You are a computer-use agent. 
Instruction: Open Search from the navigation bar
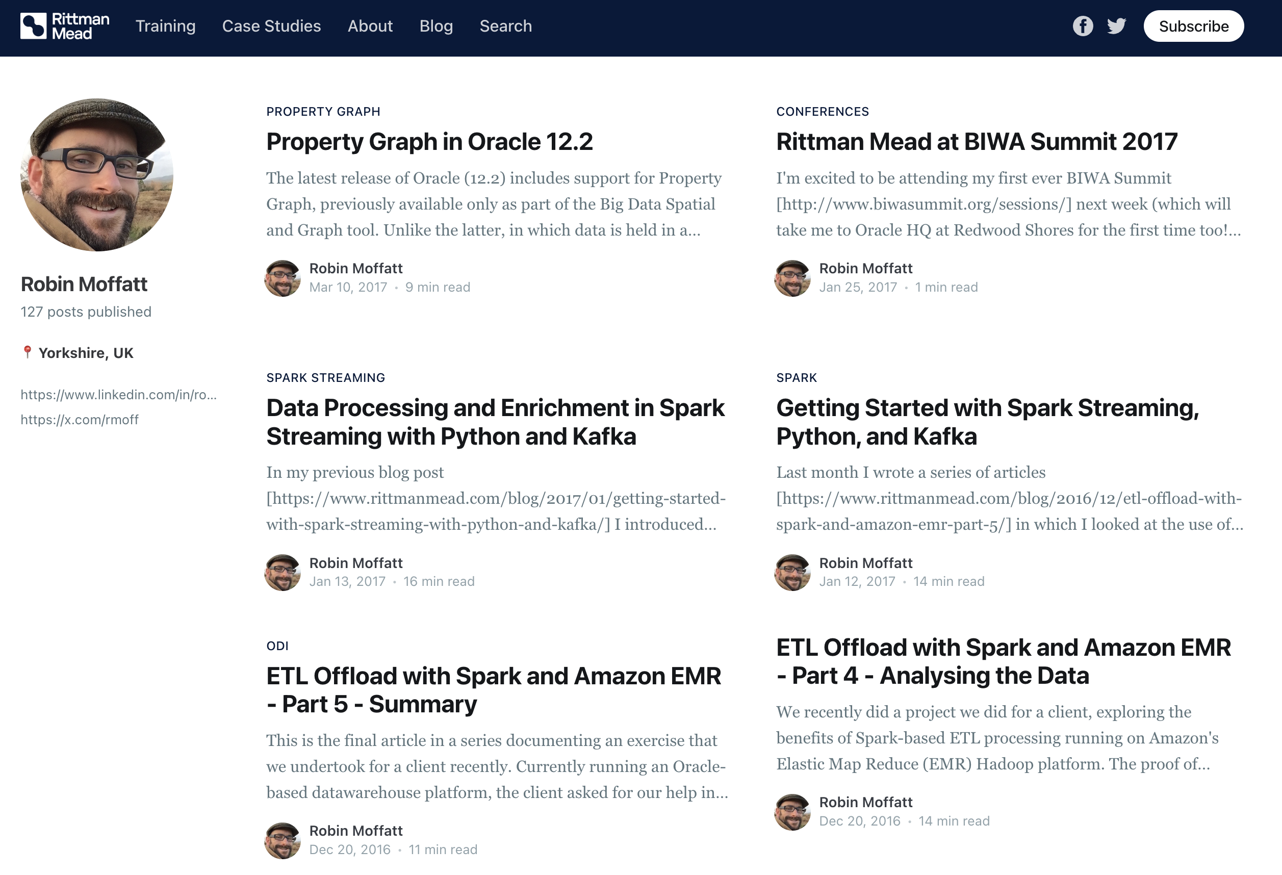[x=505, y=26]
